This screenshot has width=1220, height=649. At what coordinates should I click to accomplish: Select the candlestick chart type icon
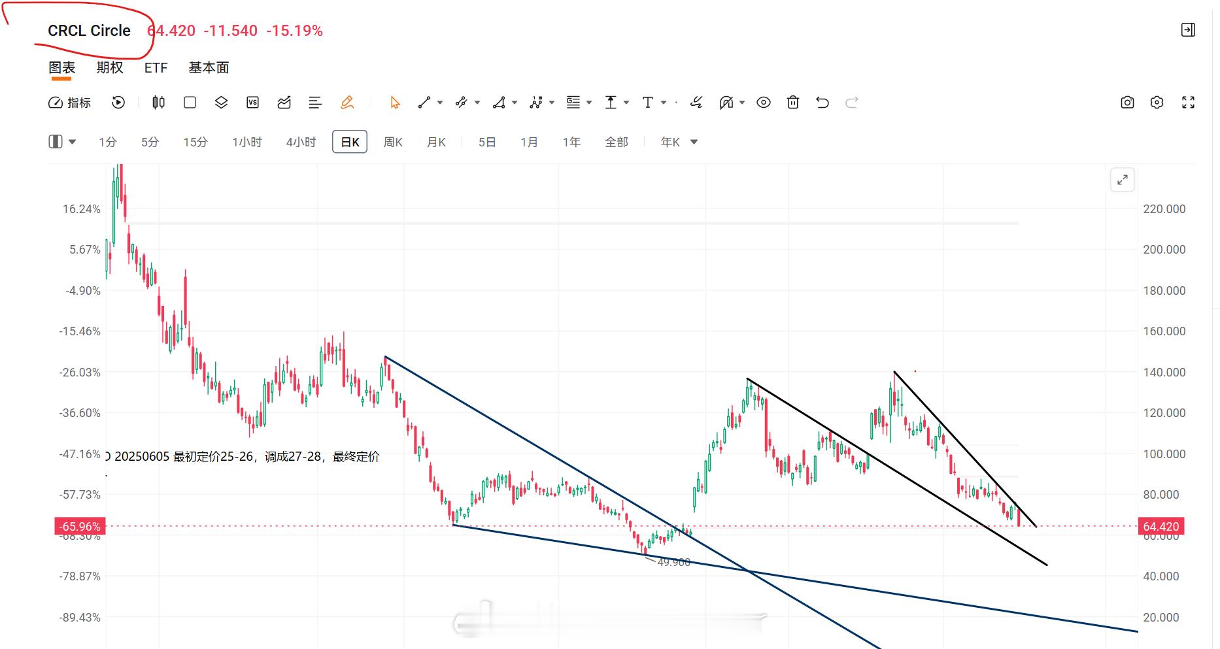coord(158,103)
